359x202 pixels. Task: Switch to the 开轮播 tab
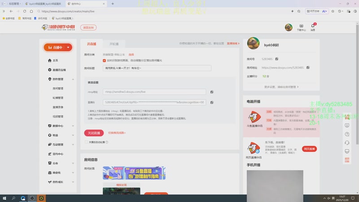pyautogui.click(x=114, y=44)
